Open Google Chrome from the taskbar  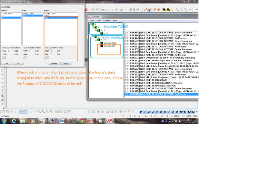(81, 121)
